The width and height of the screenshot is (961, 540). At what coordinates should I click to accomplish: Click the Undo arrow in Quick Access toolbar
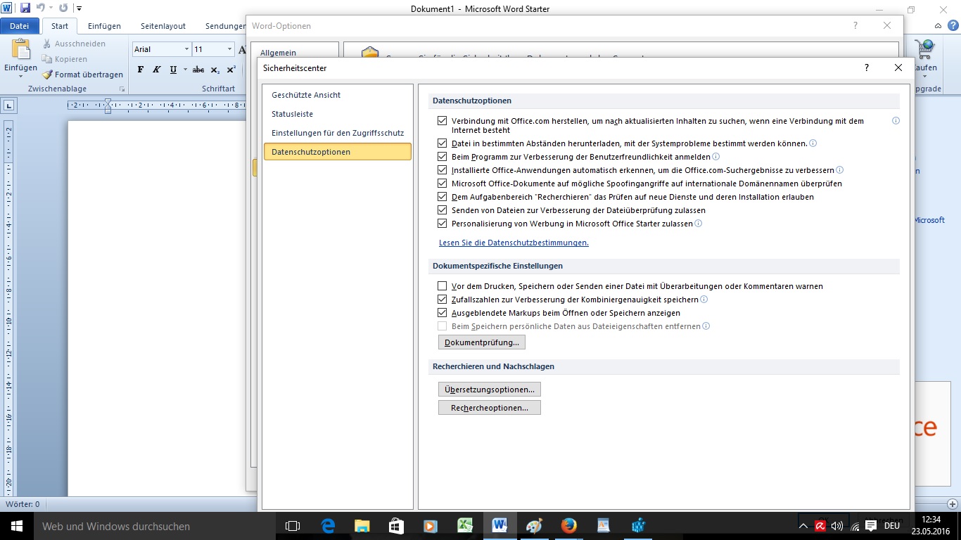pyautogui.click(x=40, y=8)
